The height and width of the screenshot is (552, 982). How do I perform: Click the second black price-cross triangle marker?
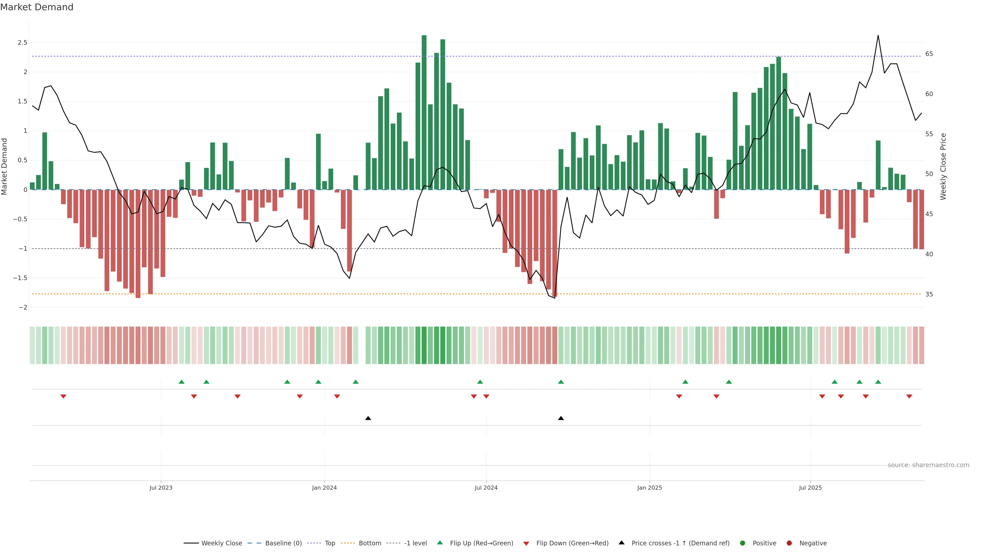click(x=561, y=418)
